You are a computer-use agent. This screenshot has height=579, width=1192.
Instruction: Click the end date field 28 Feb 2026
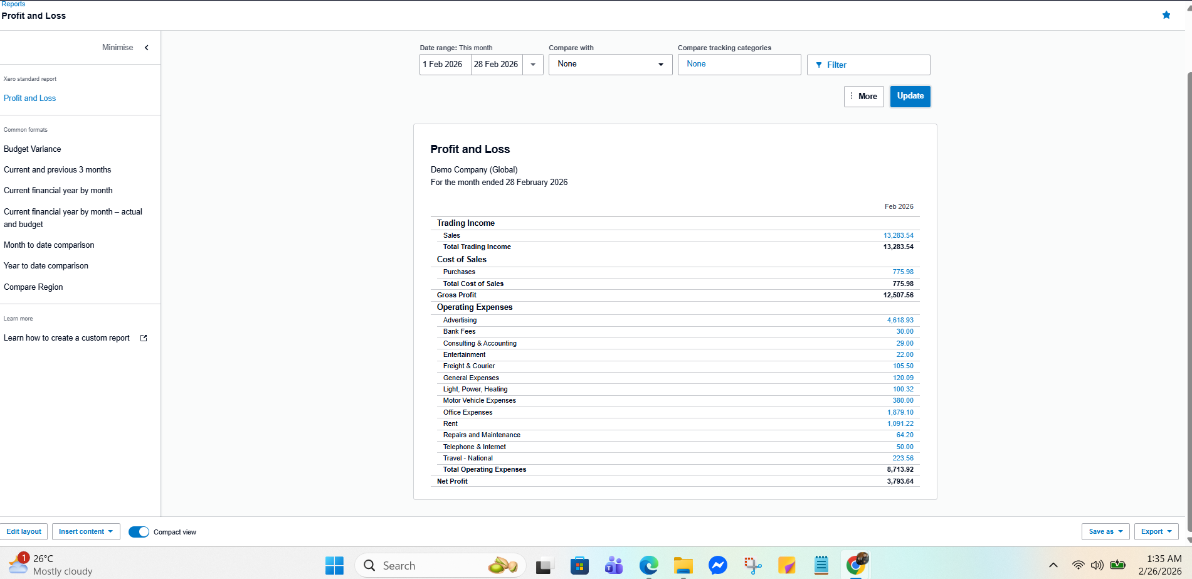click(x=497, y=65)
